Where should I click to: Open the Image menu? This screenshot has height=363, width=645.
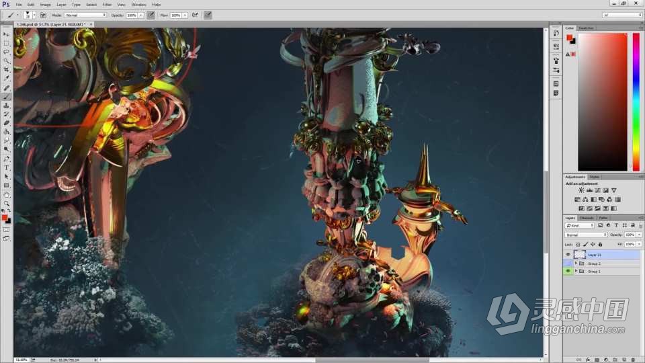(x=45, y=5)
